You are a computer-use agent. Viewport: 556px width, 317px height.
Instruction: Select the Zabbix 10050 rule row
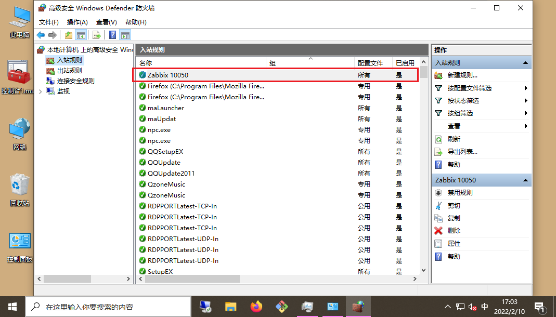tap(276, 75)
